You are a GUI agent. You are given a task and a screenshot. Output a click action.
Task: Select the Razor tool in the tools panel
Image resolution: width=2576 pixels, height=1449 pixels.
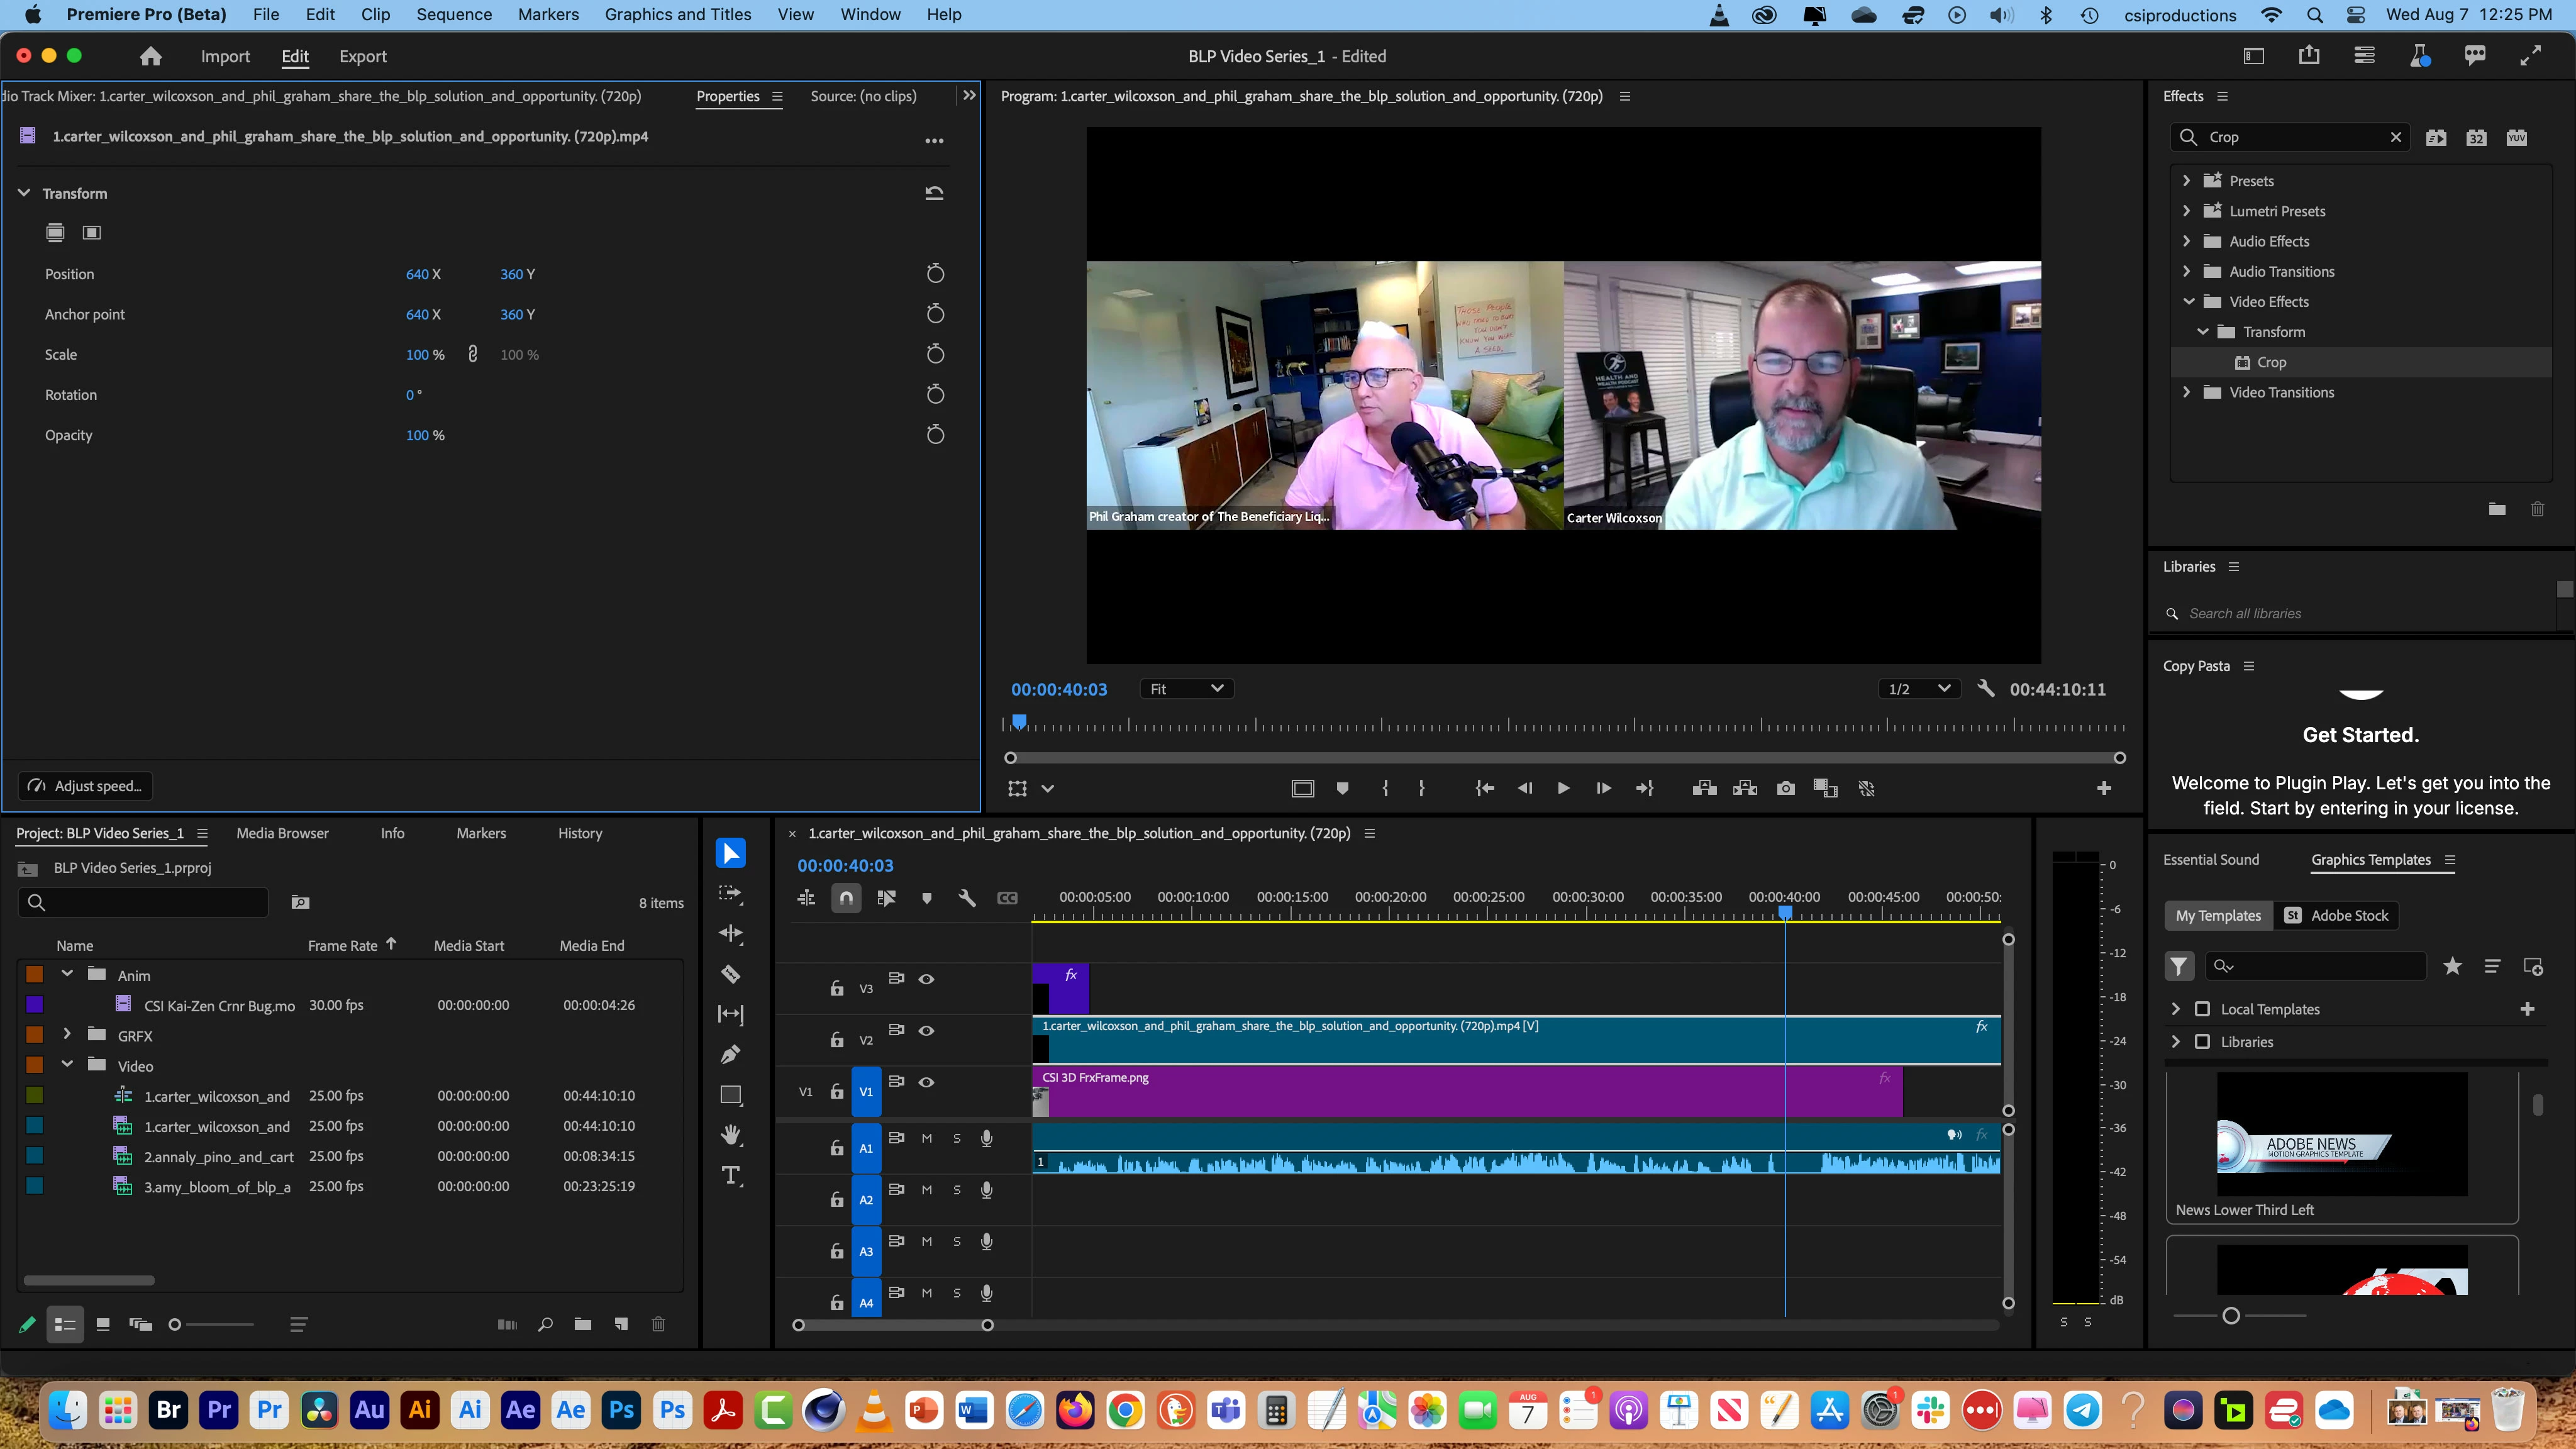click(x=731, y=974)
